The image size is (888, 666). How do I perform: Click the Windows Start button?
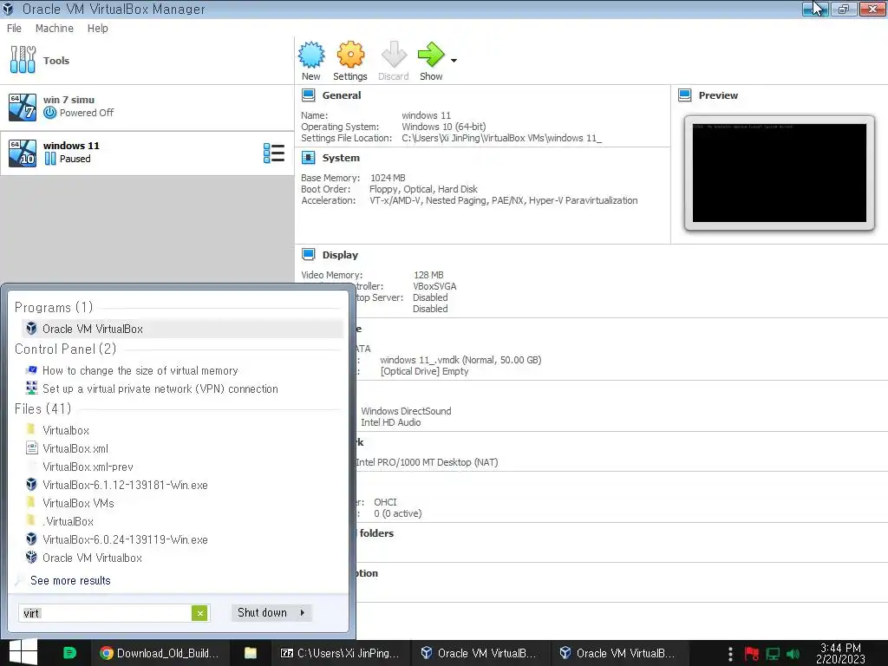(23, 652)
